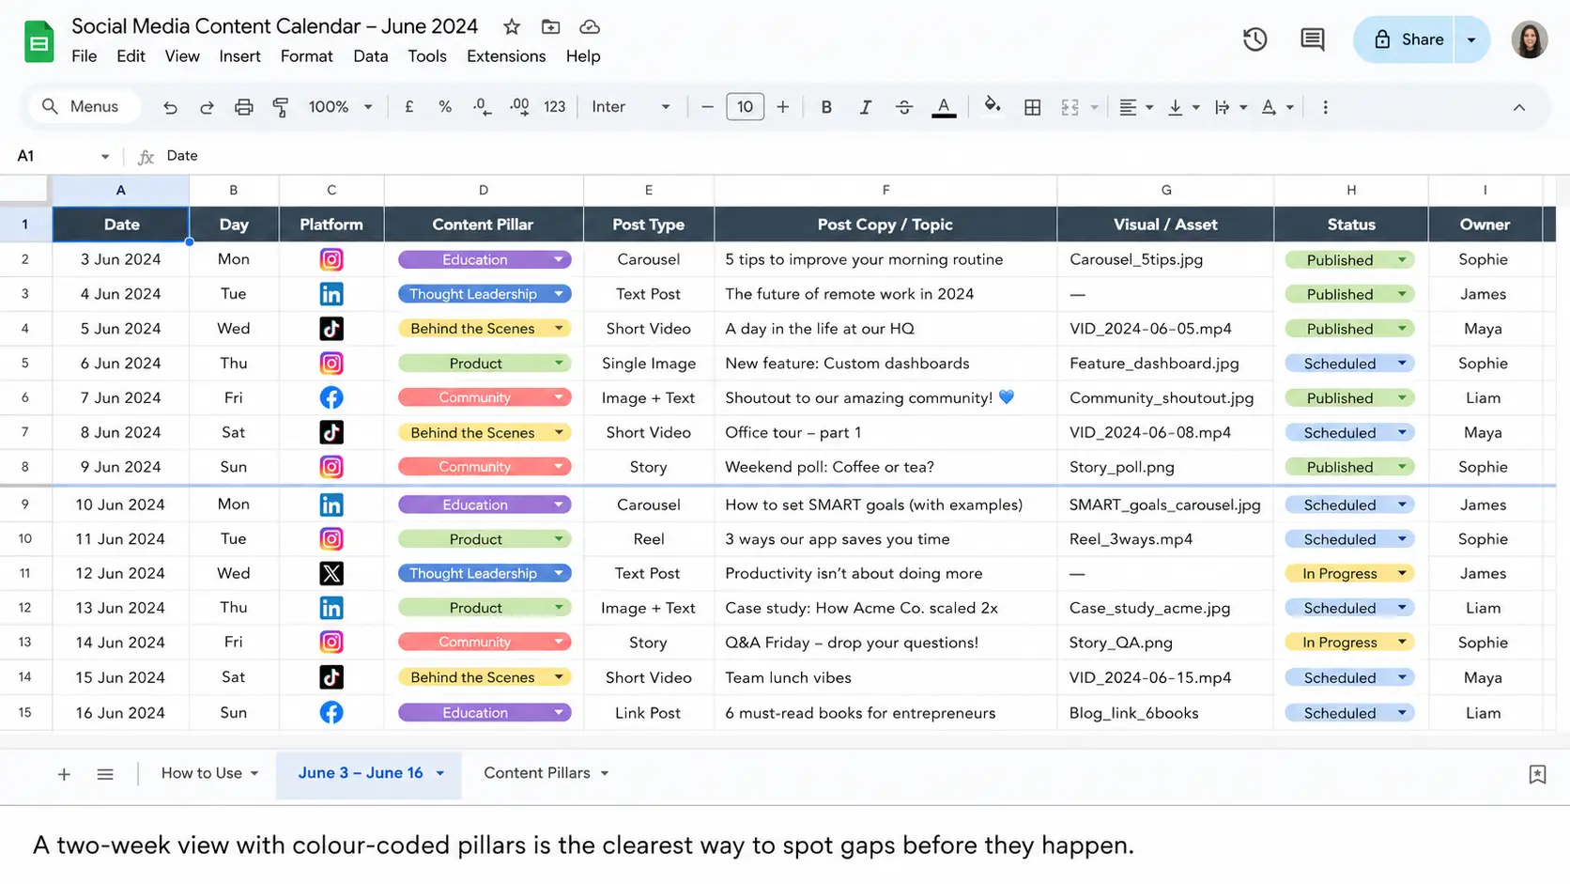Increase decimal places icon
Viewport: 1570px width, 884px height.
coord(519,107)
